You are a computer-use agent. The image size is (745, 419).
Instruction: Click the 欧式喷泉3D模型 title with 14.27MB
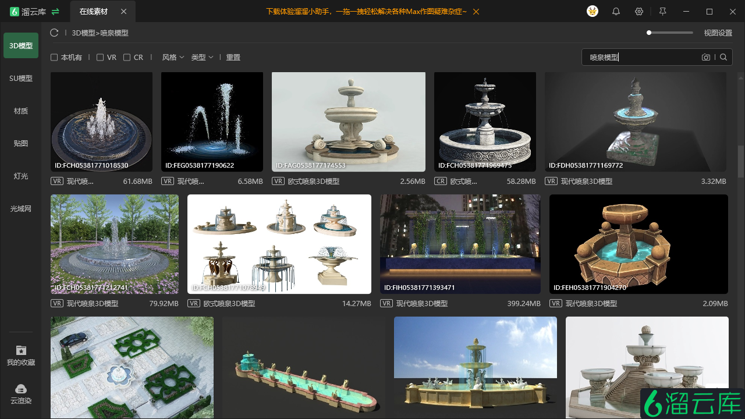[229, 303]
